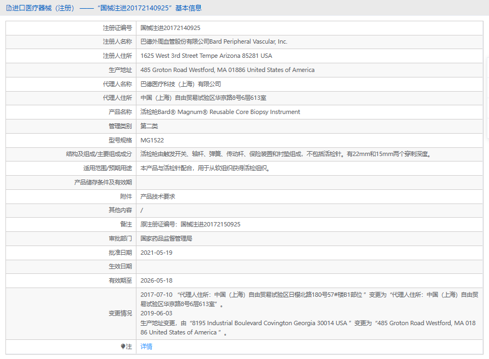This screenshot has height=359, width=489.
Task: Open the 详情 details link
Action: click(x=146, y=346)
